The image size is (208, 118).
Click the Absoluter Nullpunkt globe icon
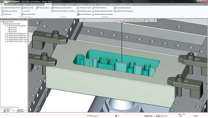(78, 14)
